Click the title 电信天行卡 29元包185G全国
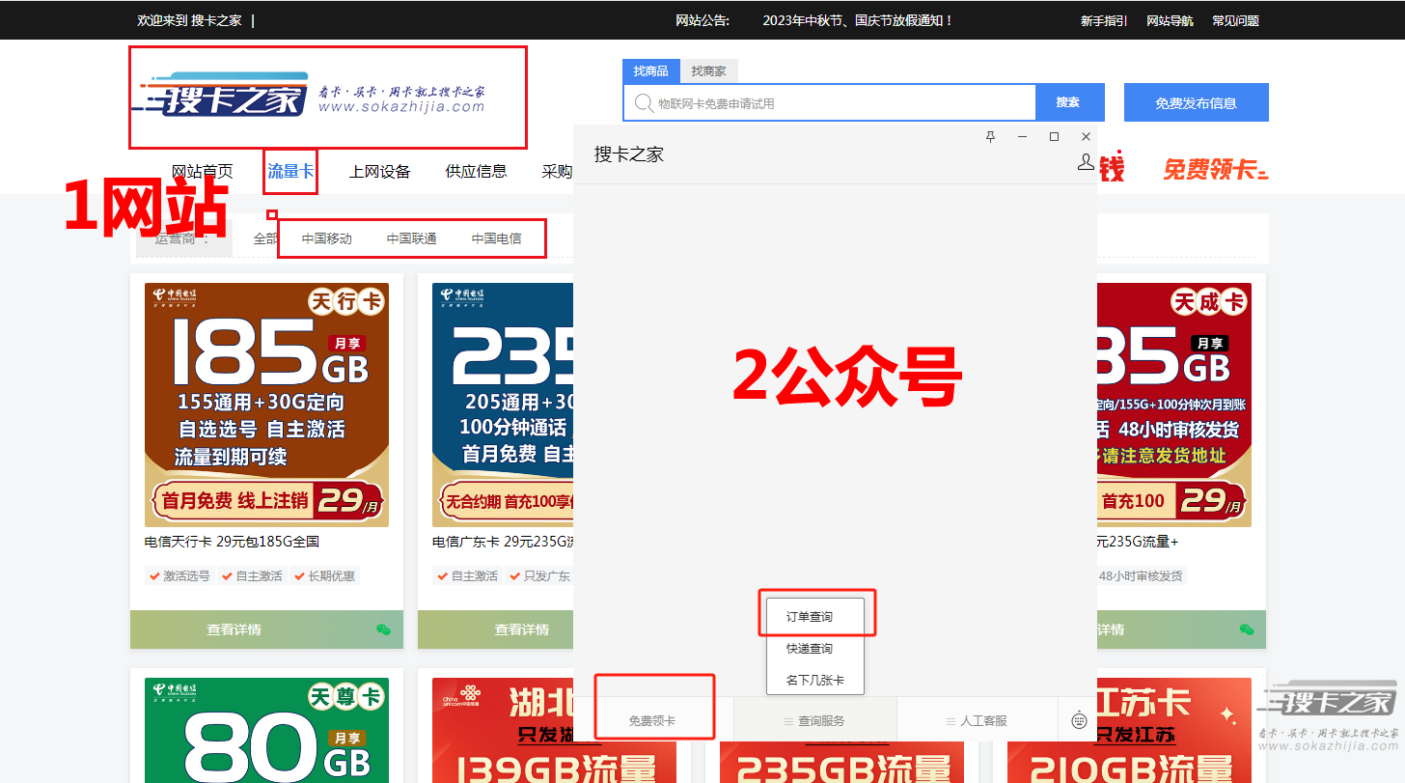Image resolution: width=1405 pixels, height=783 pixels. pyautogui.click(x=232, y=542)
